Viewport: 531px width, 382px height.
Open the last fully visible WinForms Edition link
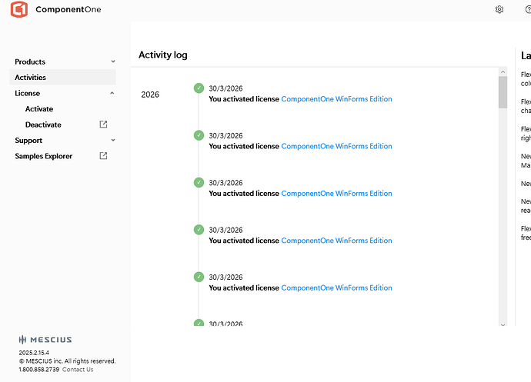point(336,288)
